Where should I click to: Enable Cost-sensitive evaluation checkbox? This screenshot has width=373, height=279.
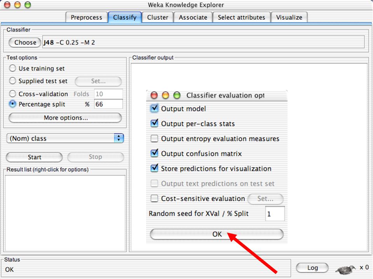(154, 198)
